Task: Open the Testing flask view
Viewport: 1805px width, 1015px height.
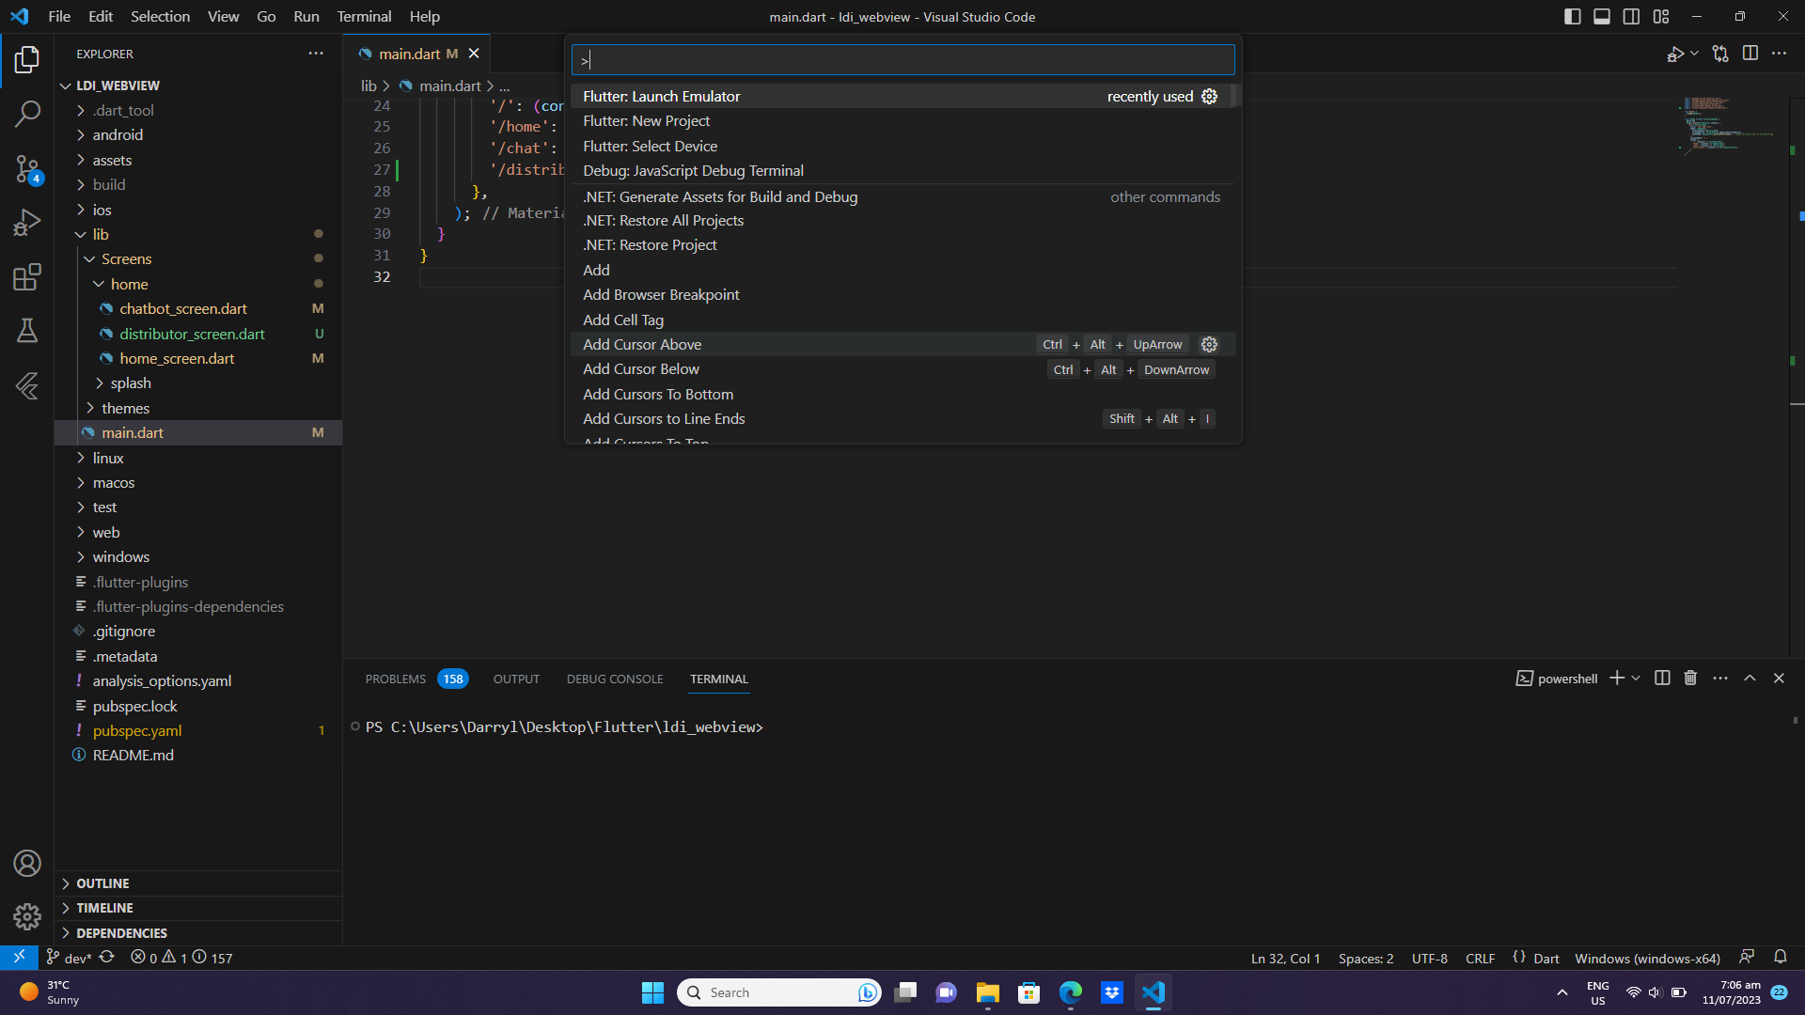Action: pos(27,331)
